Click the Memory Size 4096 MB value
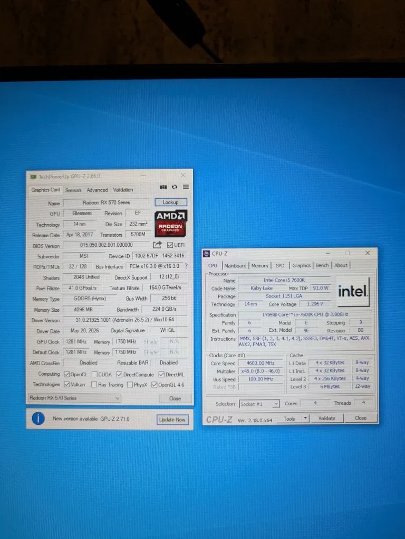This screenshot has width=405, height=539. pyautogui.click(x=83, y=309)
